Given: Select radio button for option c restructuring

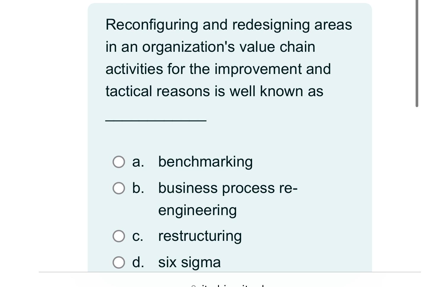Looking at the screenshot, I should point(119,236).
